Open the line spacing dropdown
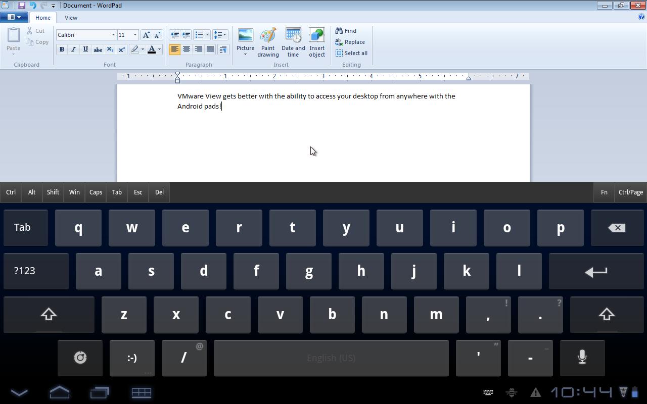 220,35
